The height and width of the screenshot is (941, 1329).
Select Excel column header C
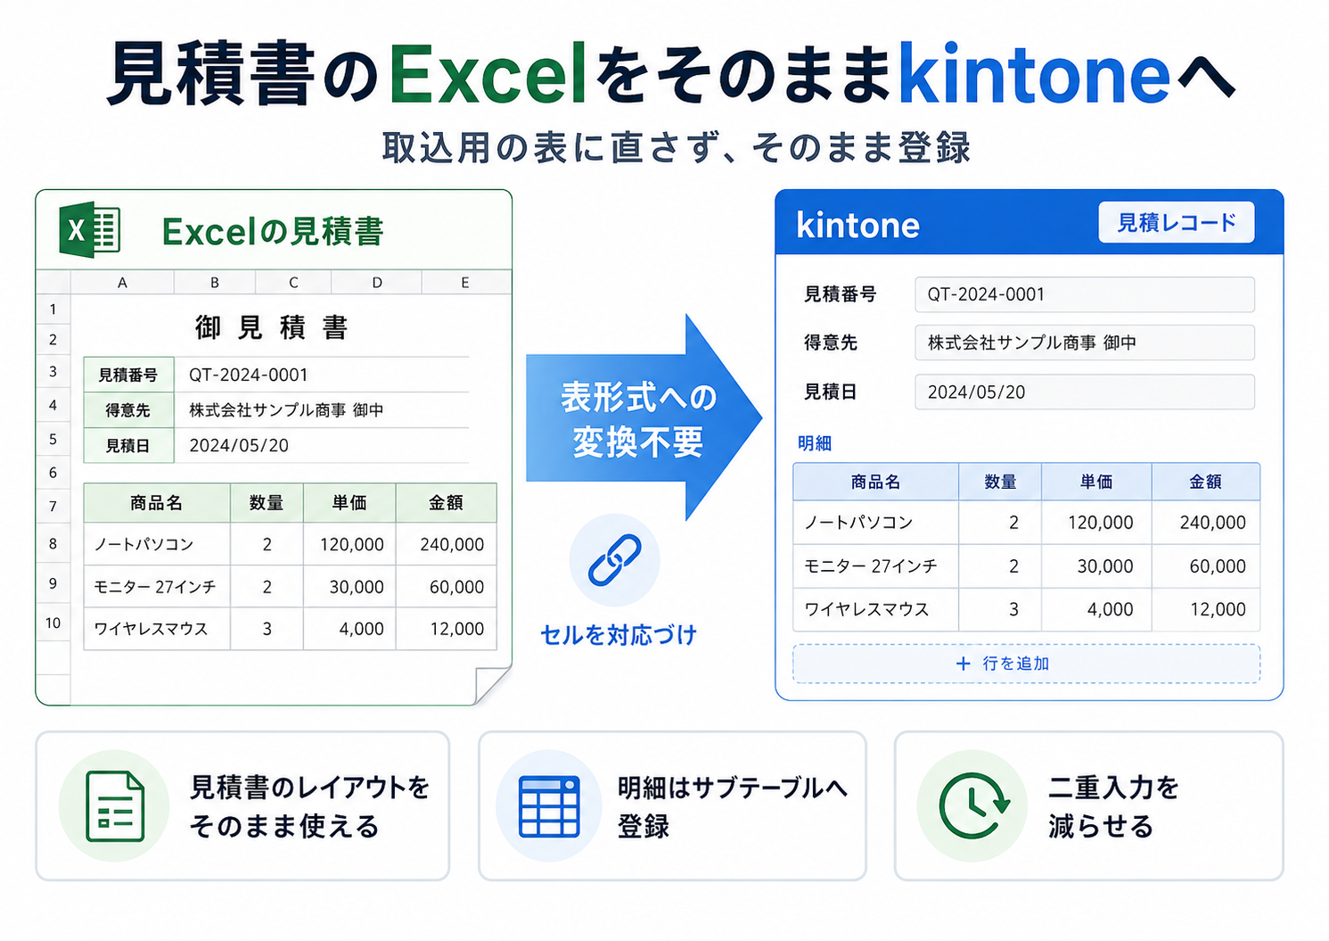[293, 282]
